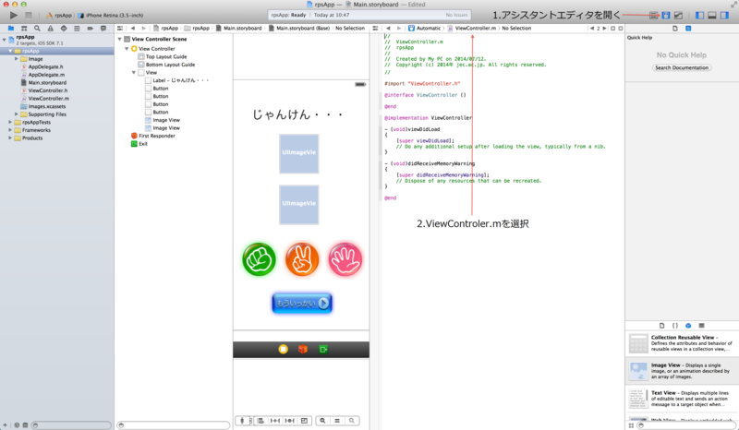Open the Debug navigator icon
Viewport: 739px width, 430px height.
coord(77,29)
